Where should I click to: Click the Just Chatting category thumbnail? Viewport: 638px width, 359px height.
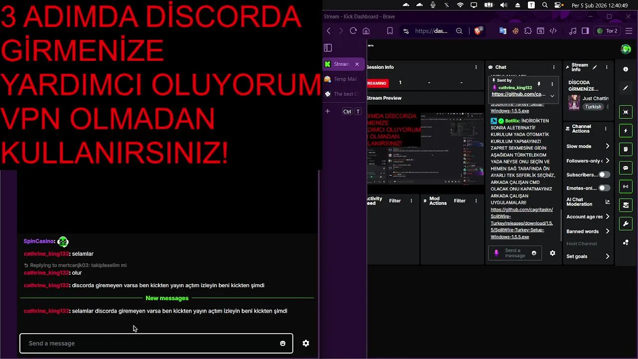tap(574, 102)
